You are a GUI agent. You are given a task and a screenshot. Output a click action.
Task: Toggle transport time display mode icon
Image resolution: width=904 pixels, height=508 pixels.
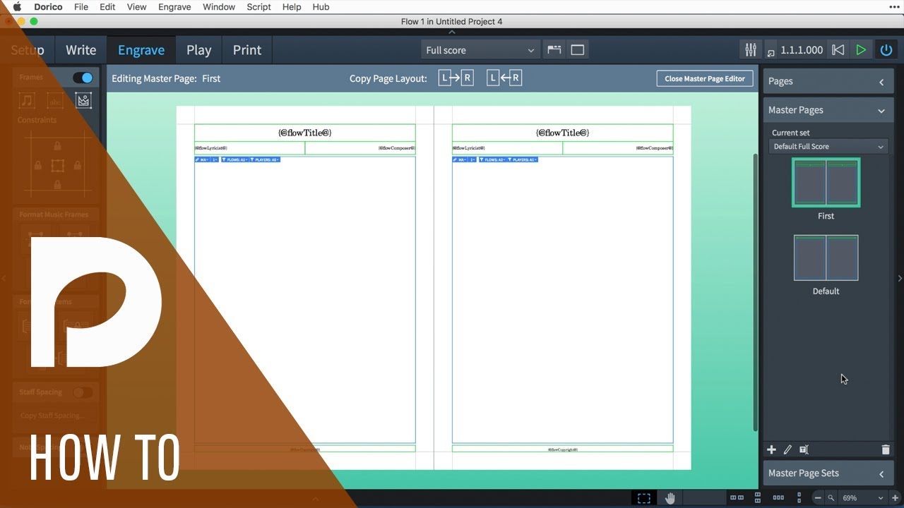coord(771,52)
